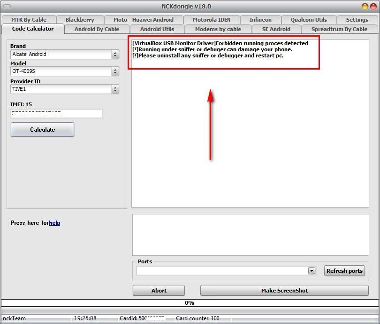Click the Card counter: 100 status entry
The width and height of the screenshot is (380, 324).
click(x=198, y=318)
